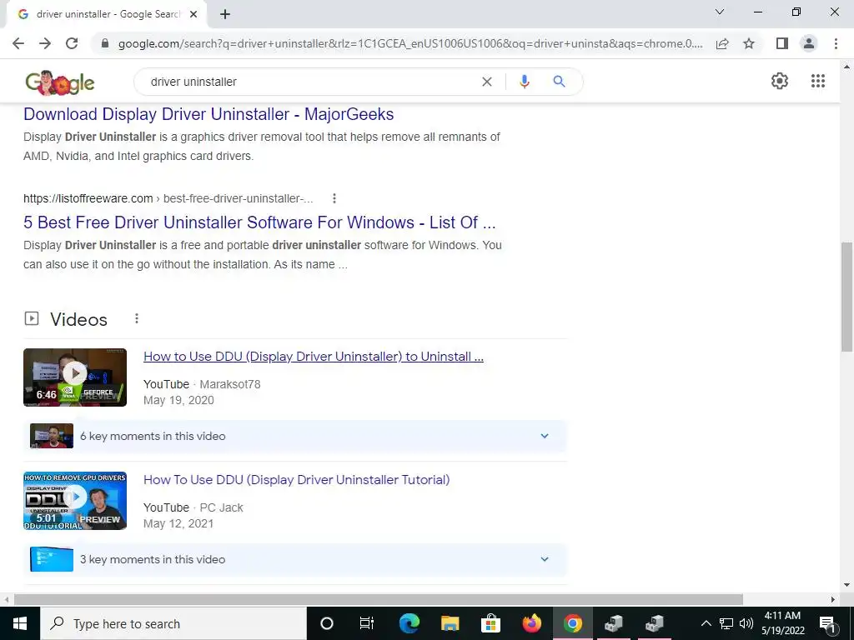Open Microsoft Store from taskbar
Screen dimensions: 854x640
(x=490, y=623)
